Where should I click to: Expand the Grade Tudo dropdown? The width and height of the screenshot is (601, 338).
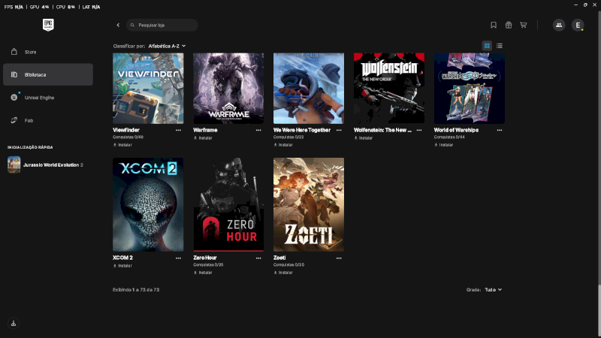pos(493,290)
